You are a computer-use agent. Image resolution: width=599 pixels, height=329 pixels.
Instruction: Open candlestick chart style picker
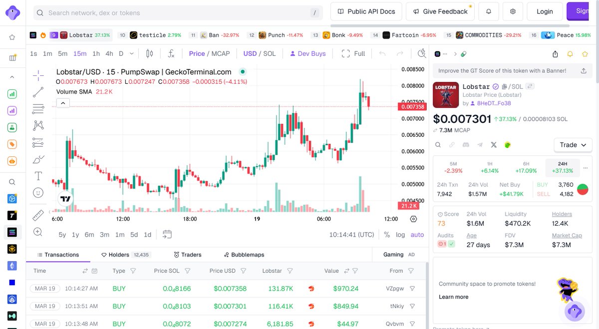pyautogui.click(x=150, y=53)
